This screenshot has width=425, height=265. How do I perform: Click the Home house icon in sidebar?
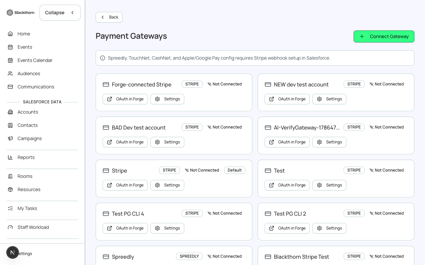click(10, 34)
